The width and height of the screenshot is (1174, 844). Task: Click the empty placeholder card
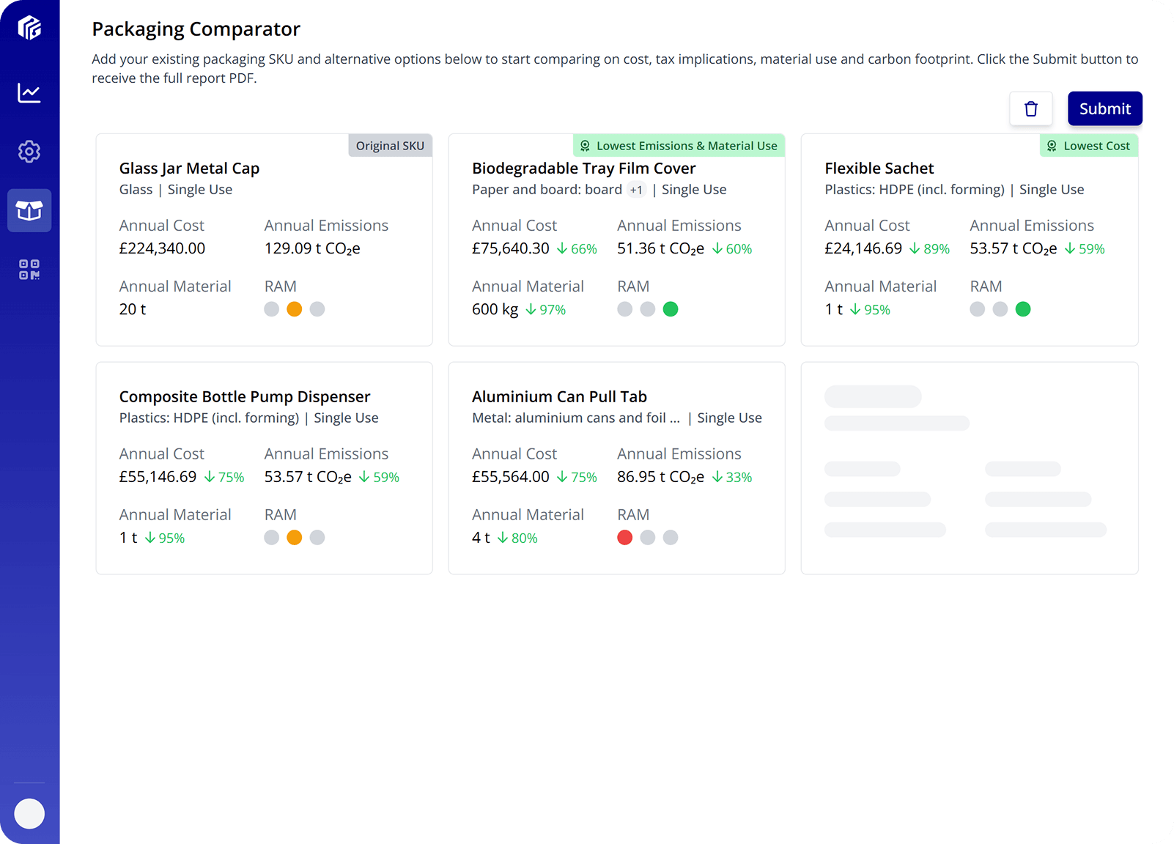tap(969, 467)
